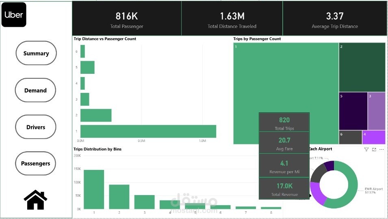388x219 pixels.
Task: Select the bar for passenger count 4
Action: point(82,84)
